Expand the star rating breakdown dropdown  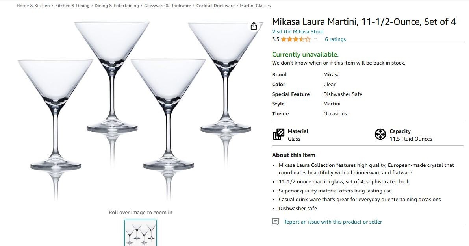tap(315, 39)
